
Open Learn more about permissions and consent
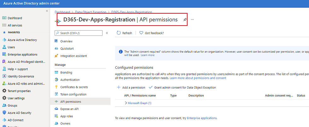[198, 78]
